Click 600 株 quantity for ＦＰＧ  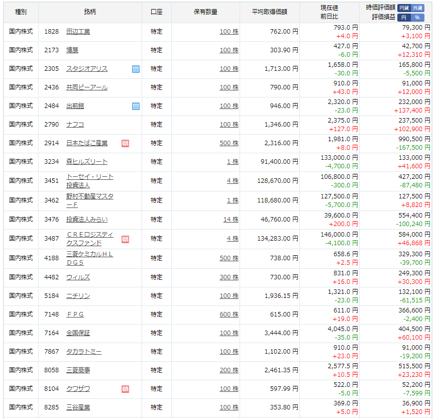(229, 315)
